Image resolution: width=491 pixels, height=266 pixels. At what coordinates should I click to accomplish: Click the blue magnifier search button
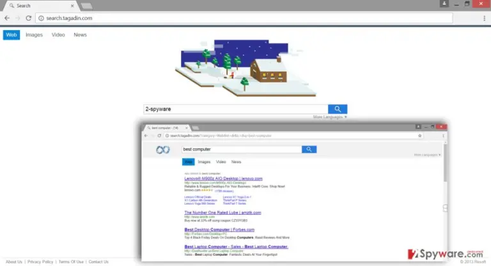338,109
